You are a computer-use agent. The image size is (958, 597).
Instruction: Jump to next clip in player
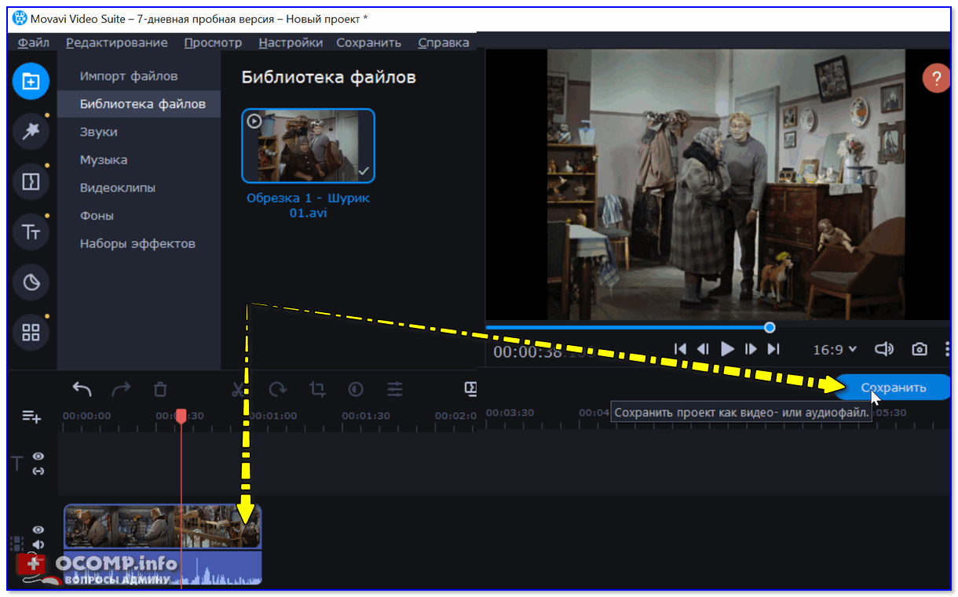pyautogui.click(x=773, y=349)
